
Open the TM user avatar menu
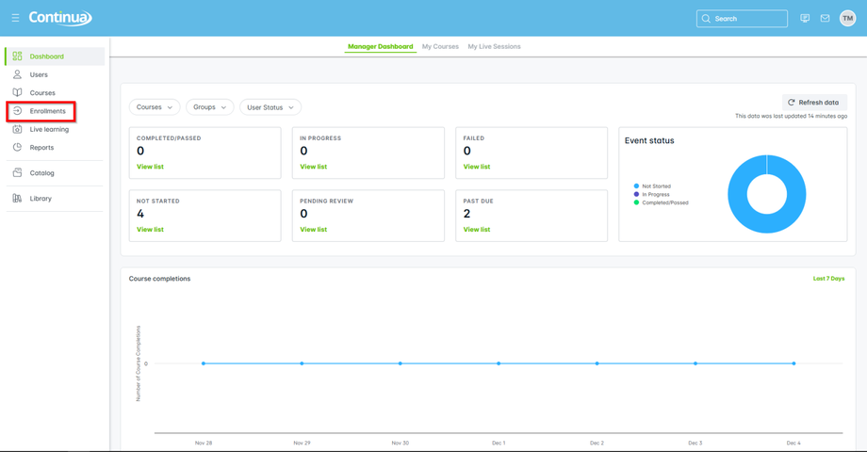pos(847,18)
